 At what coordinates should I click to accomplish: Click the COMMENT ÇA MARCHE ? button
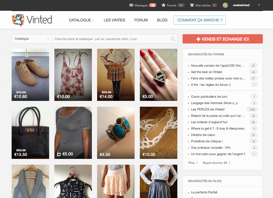199,20
